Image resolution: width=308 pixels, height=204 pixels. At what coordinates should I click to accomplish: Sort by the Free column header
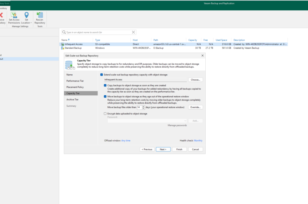tap(205, 40)
